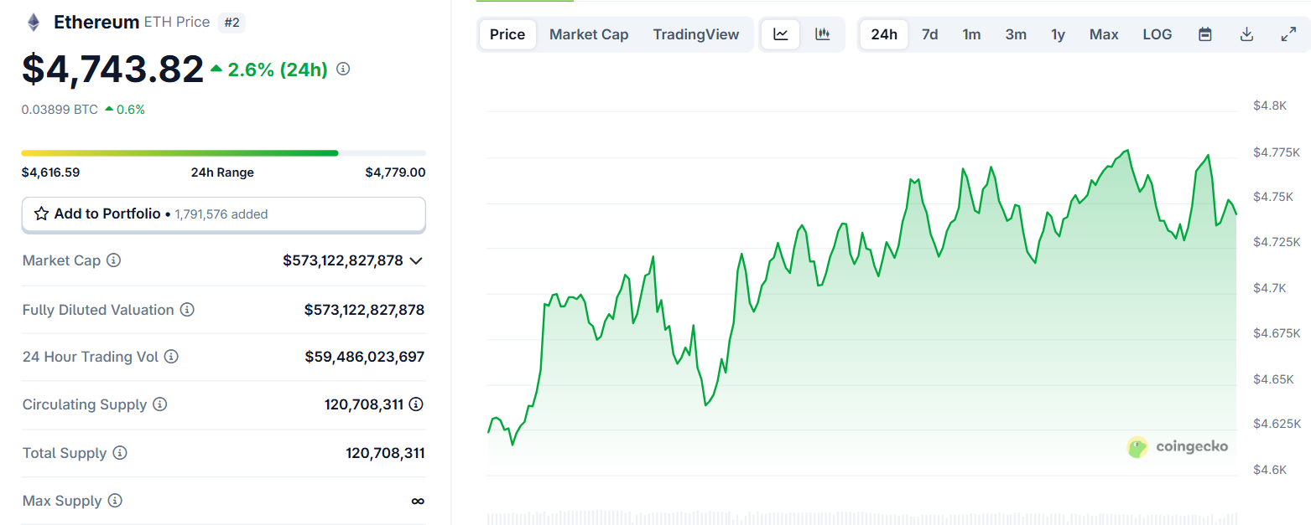Viewport: 1311px width, 525px height.
Task: Click the Total Supply value 120,708,311
Action: [x=385, y=453]
